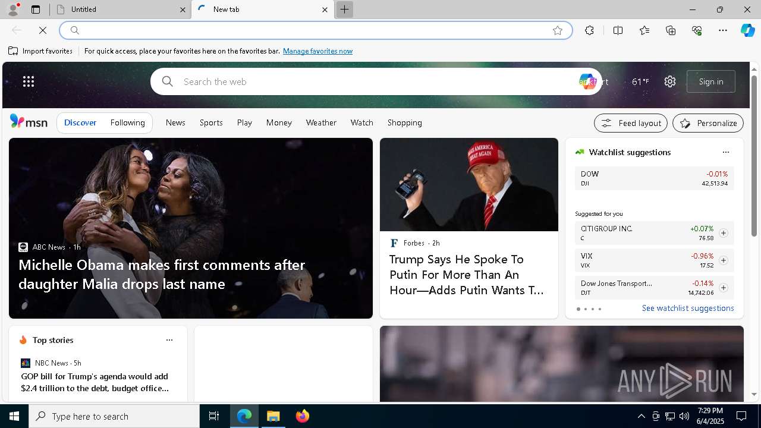Click the Copilot icon in search box
761x428 pixels.
(587, 81)
